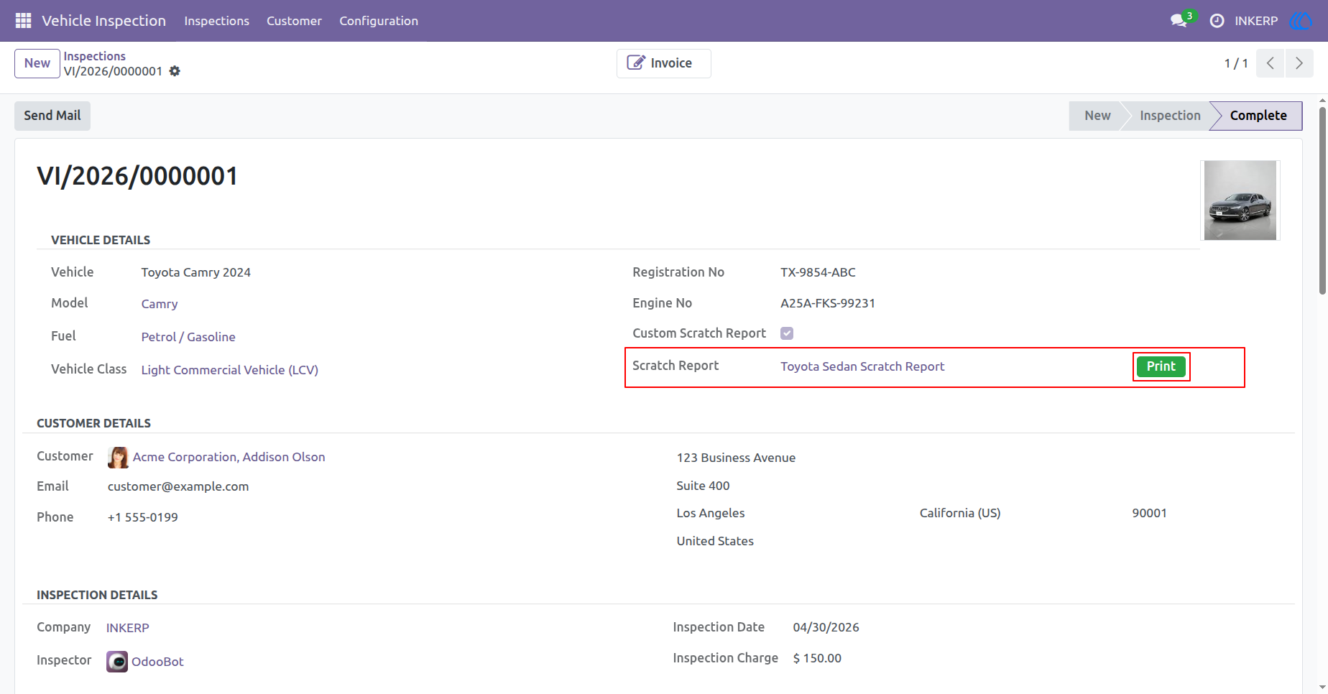Click the customer@example.com email value
The width and height of the screenshot is (1328, 694).
(178, 486)
